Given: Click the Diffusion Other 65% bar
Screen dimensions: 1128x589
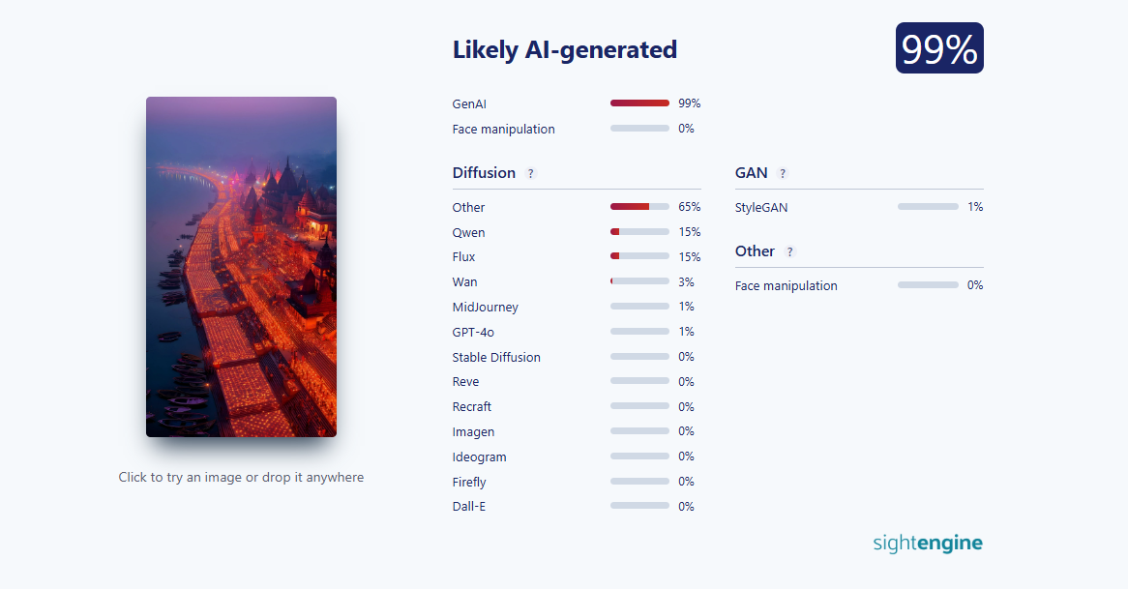Looking at the screenshot, I should 639,207.
